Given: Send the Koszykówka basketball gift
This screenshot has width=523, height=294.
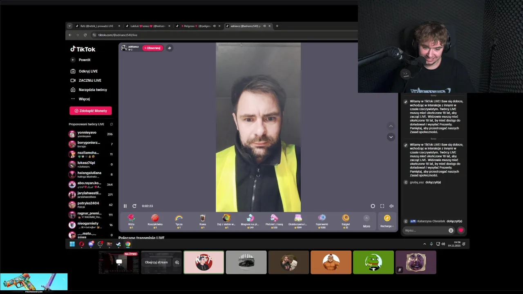Looking at the screenshot, I should coord(155,221).
